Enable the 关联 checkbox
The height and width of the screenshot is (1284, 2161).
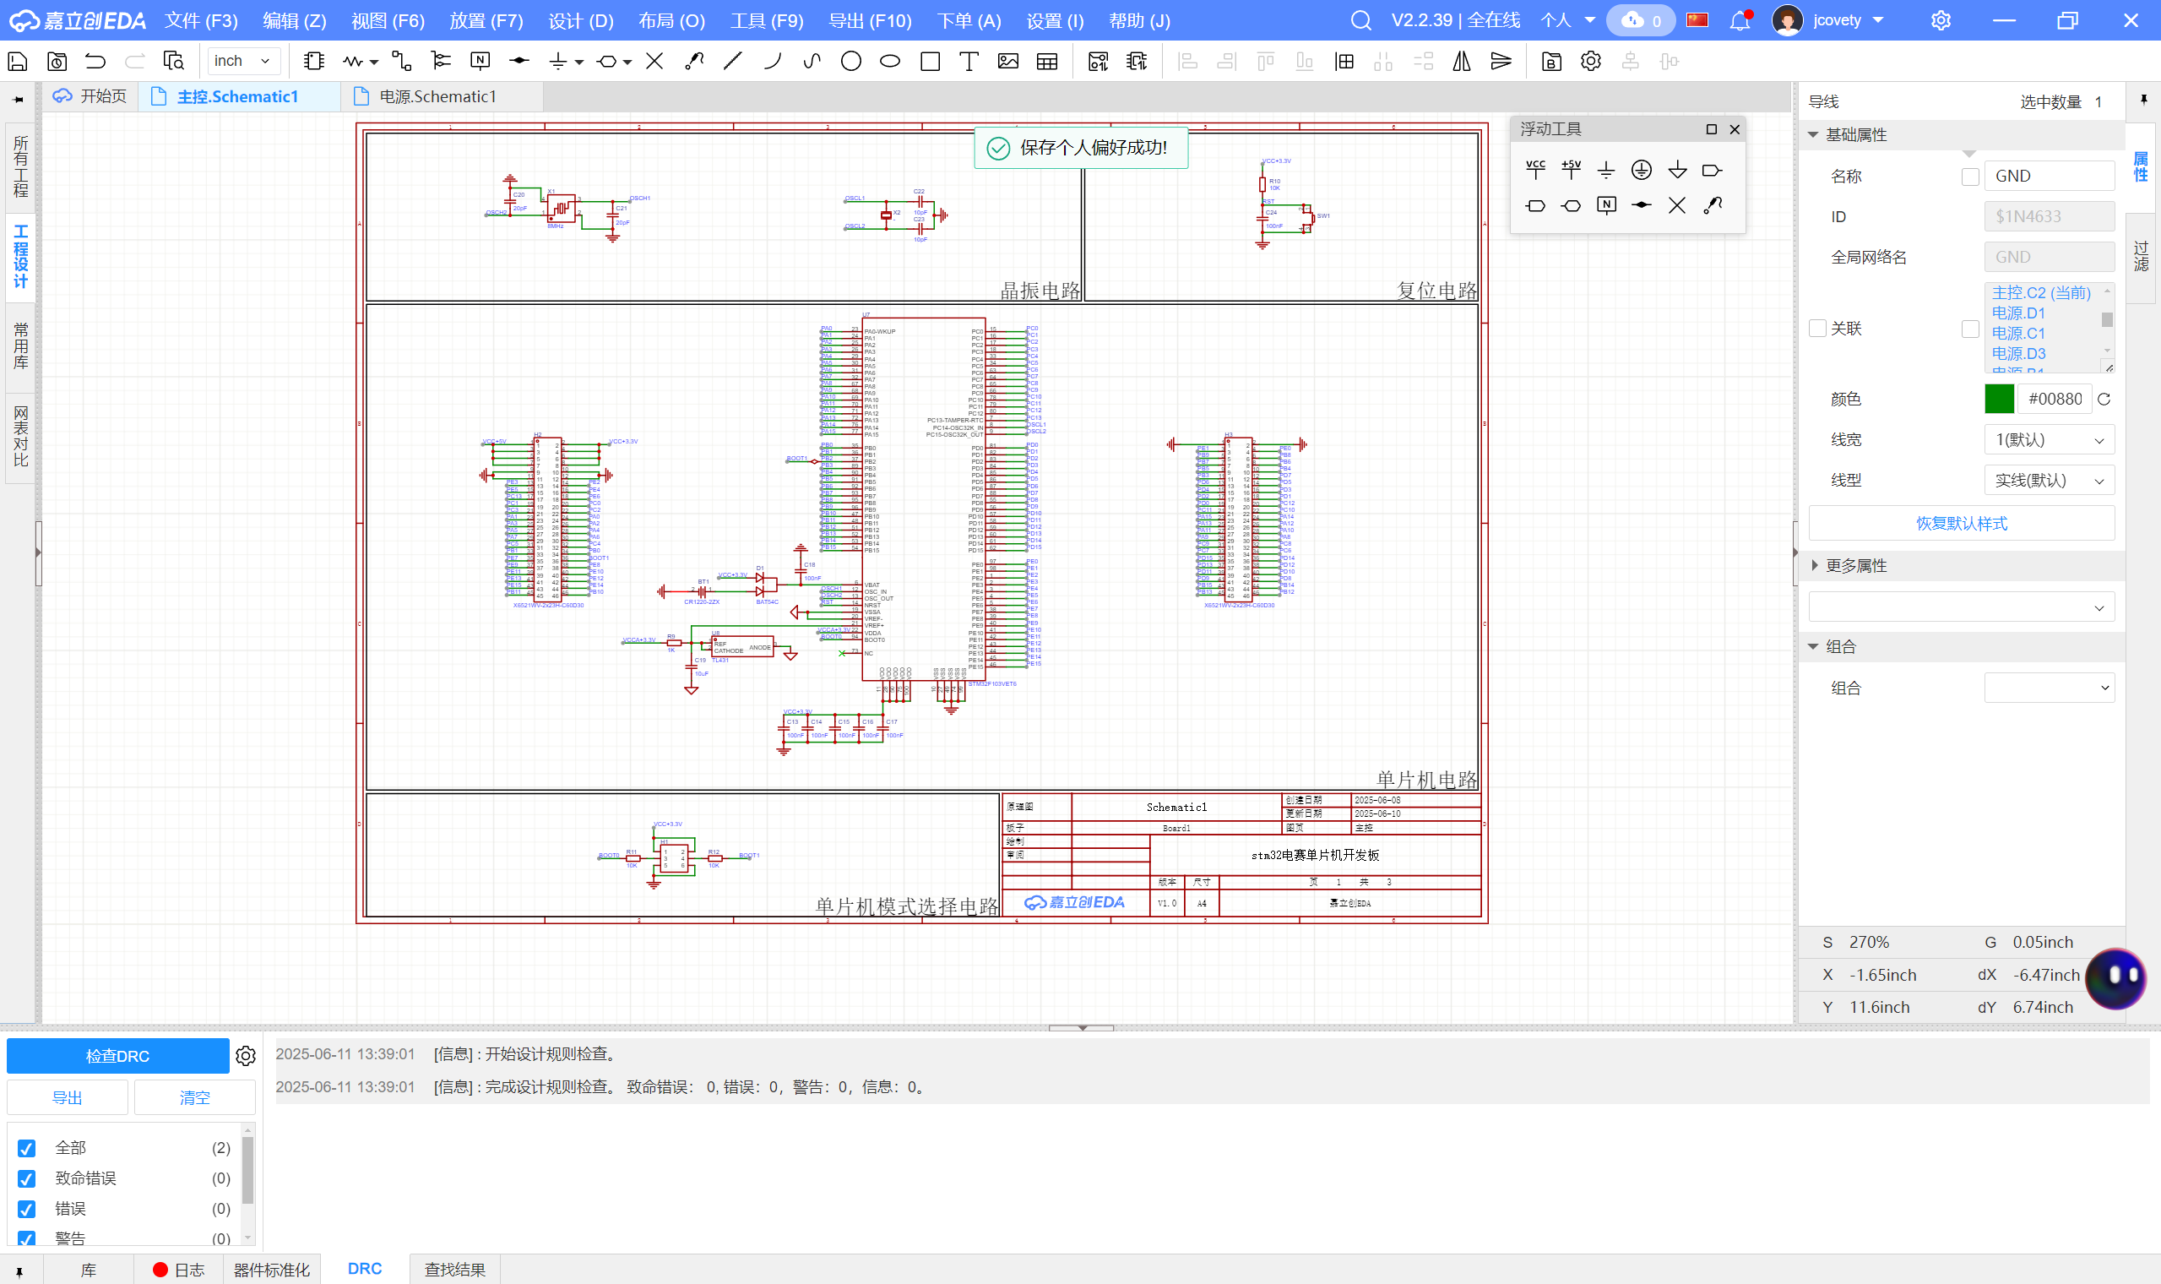coord(1817,329)
